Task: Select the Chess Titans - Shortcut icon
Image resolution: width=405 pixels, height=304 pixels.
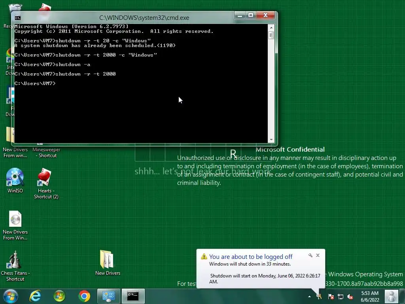Action: click(x=15, y=266)
